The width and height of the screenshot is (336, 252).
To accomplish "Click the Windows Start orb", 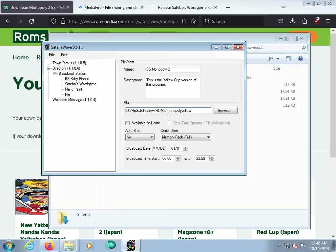I will tap(9, 245).
